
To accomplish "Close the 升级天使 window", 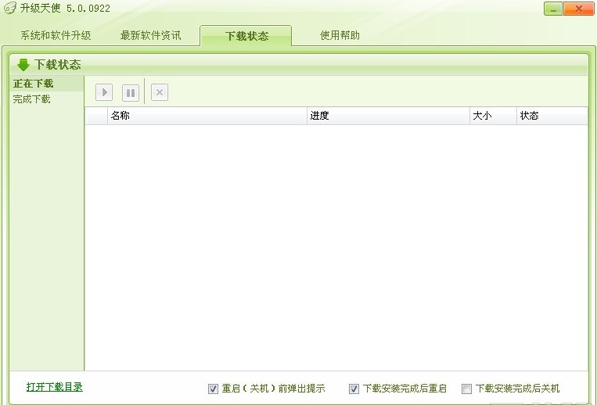I will 579,9.
